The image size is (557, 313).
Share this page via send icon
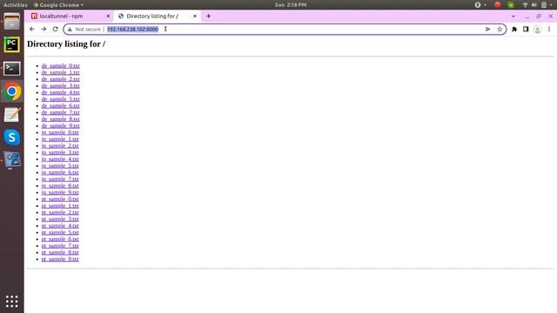click(487, 29)
